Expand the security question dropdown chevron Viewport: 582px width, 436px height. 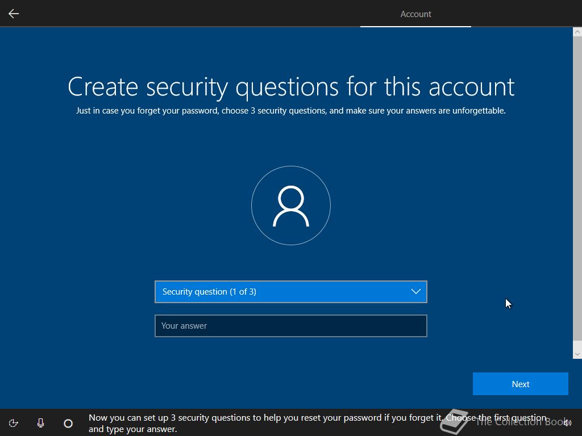pos(415,292)
